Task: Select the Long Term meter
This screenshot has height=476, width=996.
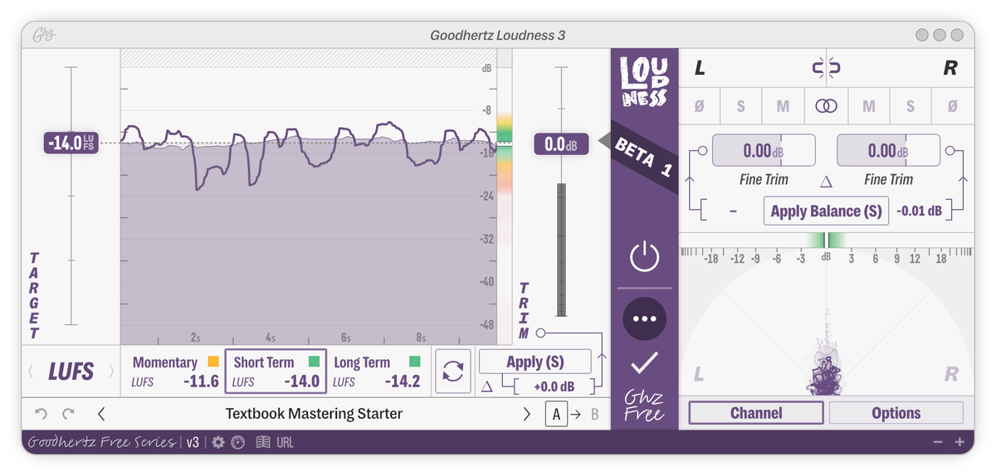Action: coord(377,372)
